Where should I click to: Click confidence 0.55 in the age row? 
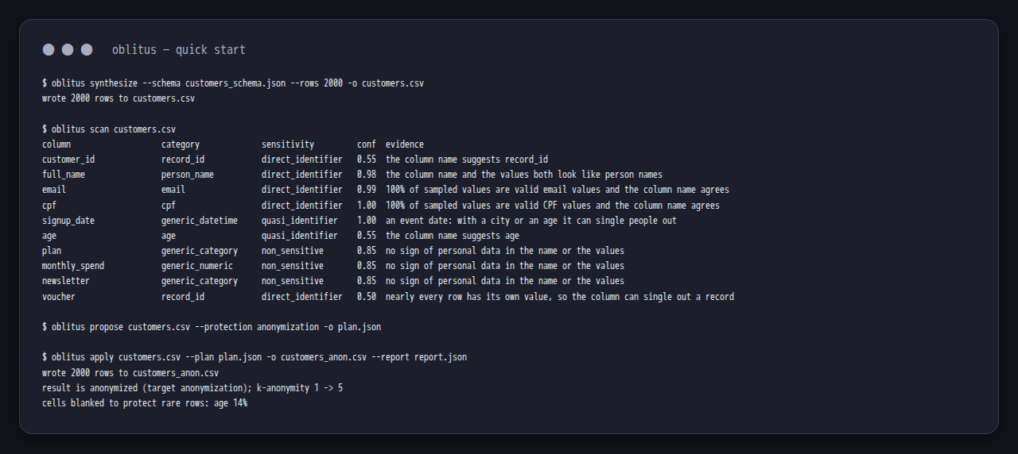tap(367, 236)
